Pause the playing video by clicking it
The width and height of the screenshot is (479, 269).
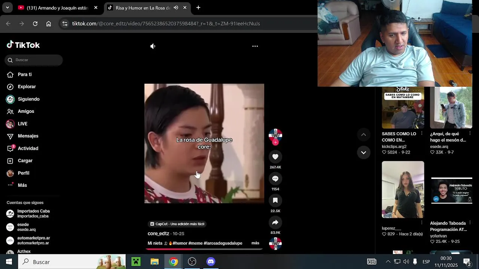(204, 143)
